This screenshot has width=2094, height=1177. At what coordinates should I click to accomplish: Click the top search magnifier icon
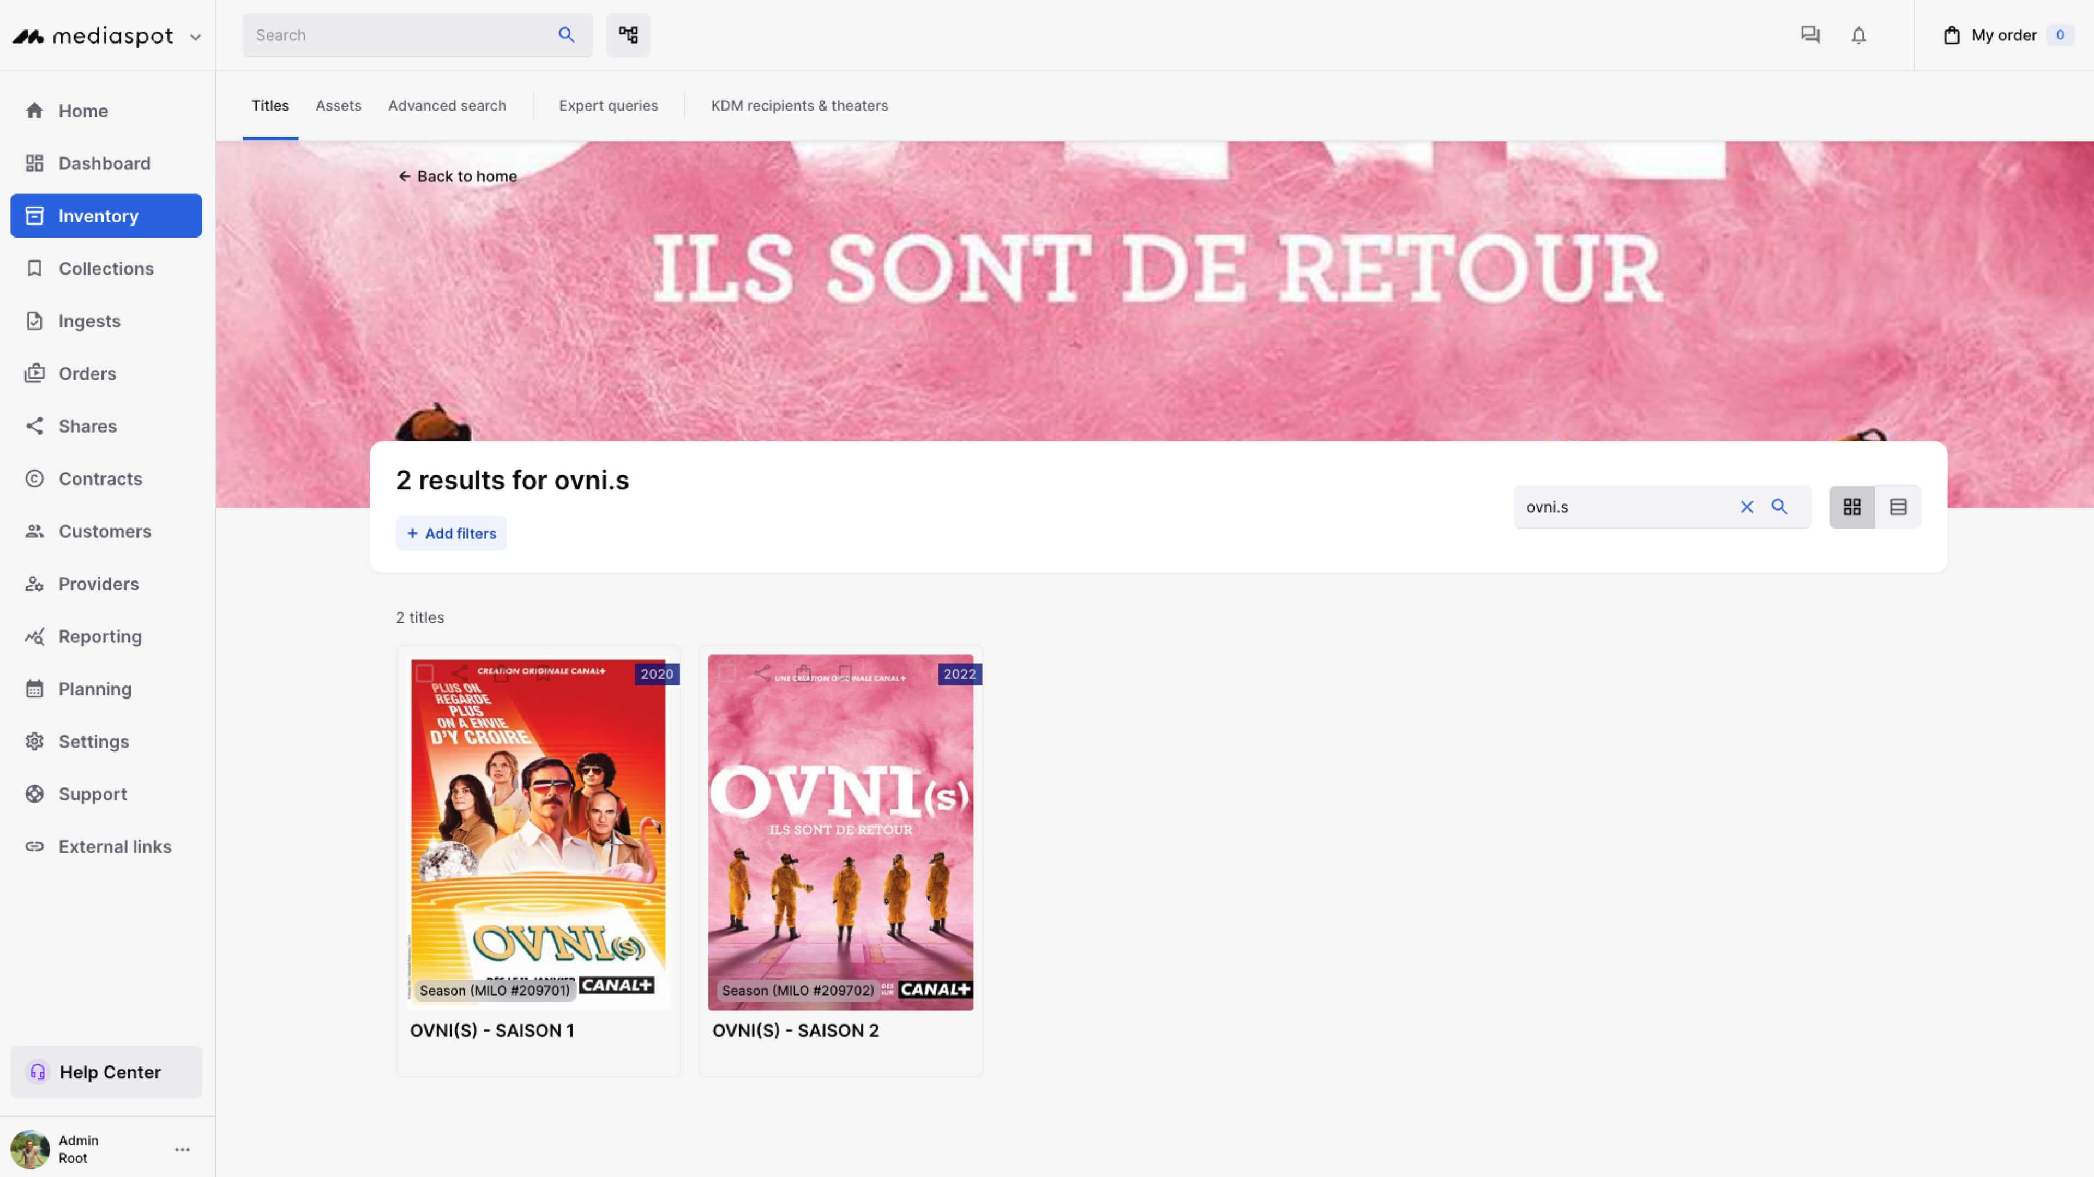[567, 35]
